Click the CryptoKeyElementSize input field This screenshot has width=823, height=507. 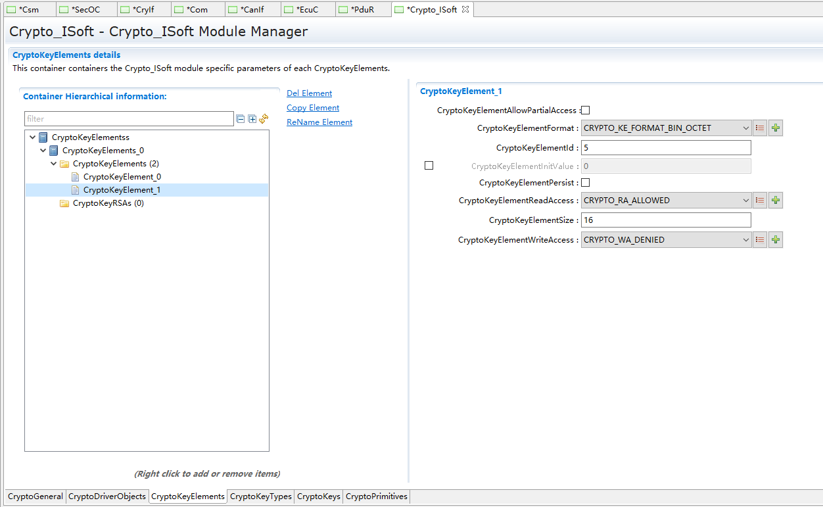click(666, 220)
